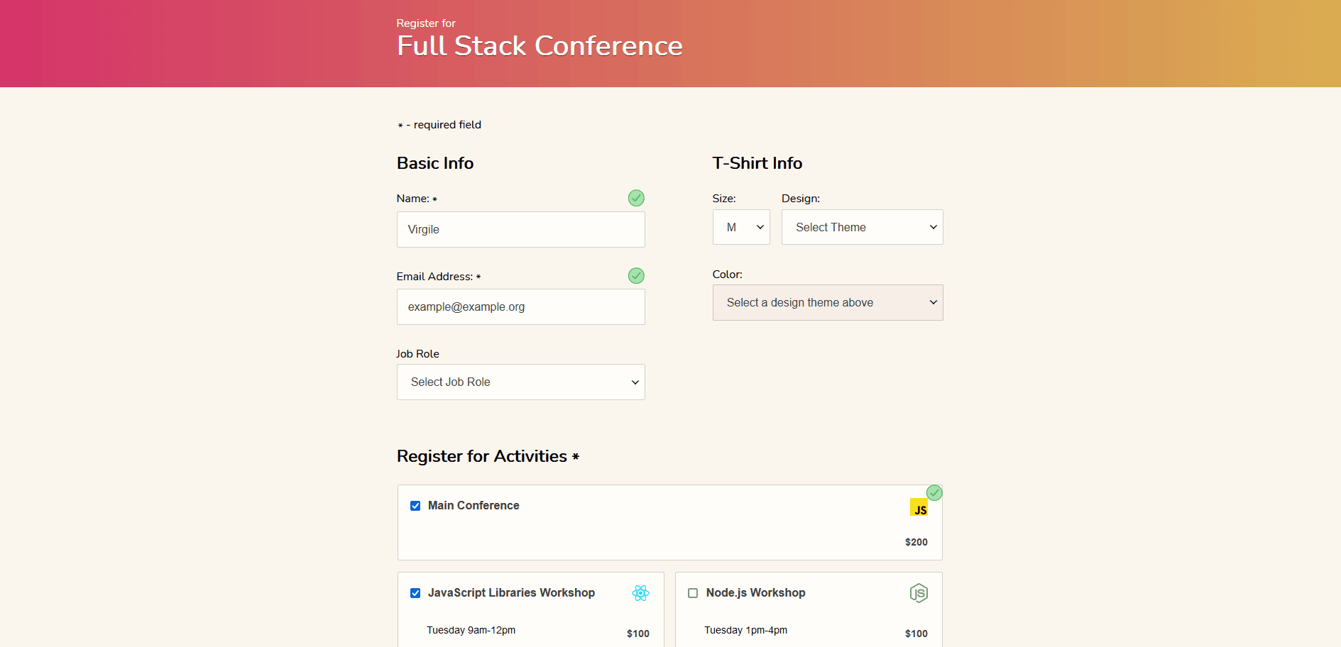Click the React atom icon
The image size is (1341, 647).
[640, 593]
